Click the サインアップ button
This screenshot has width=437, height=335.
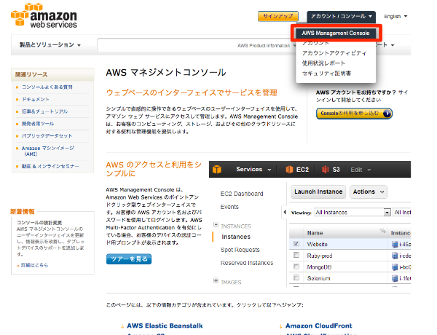(x=278, y=16)
